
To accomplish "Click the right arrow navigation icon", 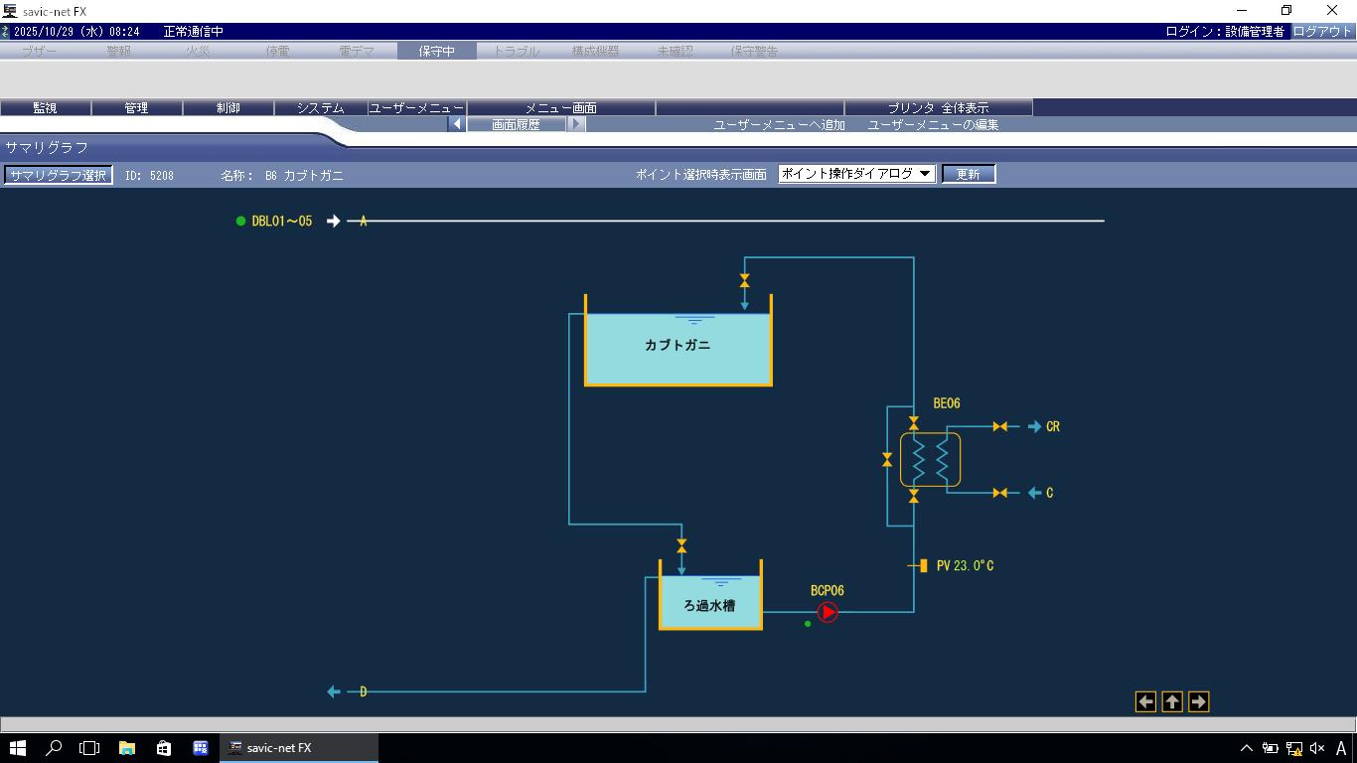I will point(1198,701).
